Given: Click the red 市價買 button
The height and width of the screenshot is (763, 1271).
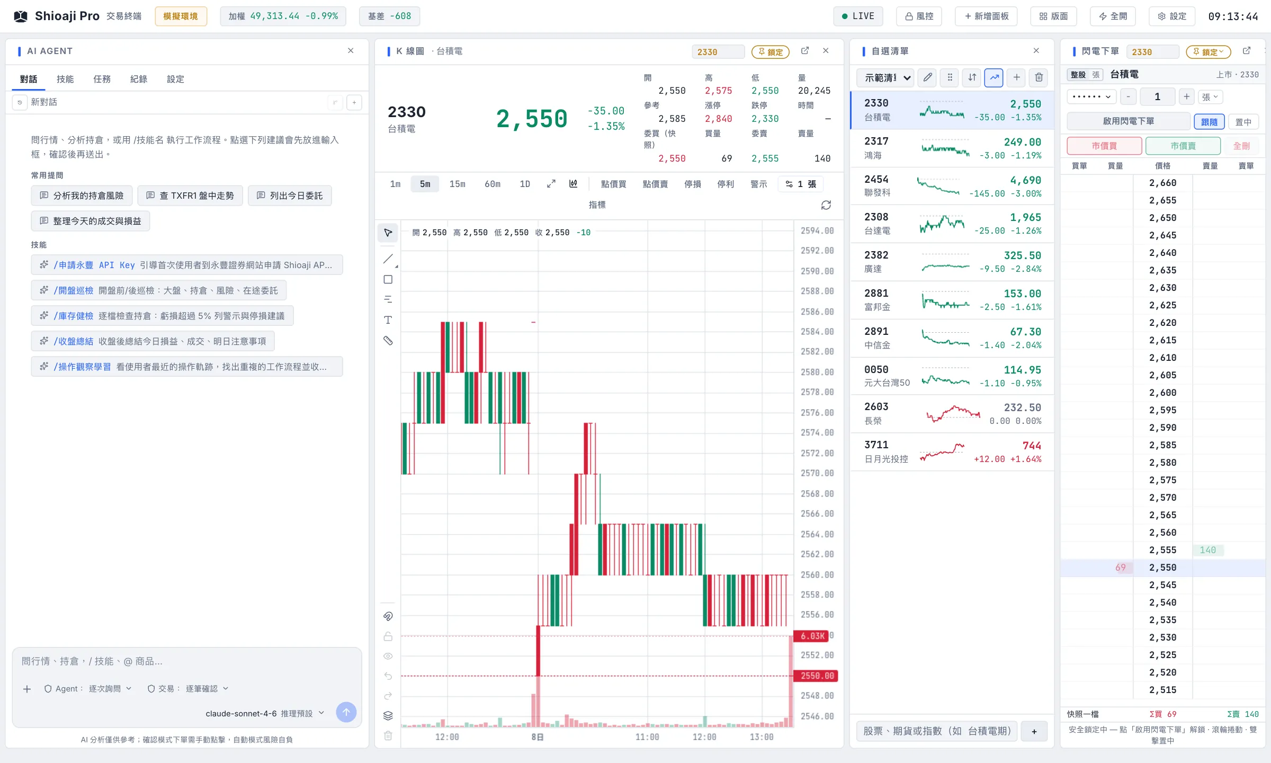Looking at the screenshot, I should (x=1104, y=146).
